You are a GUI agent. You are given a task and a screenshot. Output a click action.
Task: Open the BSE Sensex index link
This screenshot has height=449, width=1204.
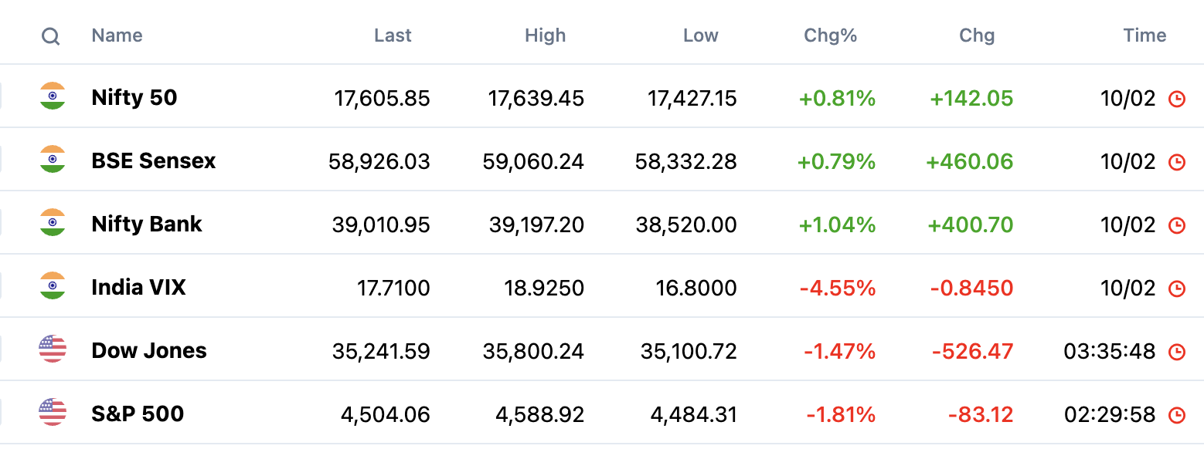pos(154,160)
